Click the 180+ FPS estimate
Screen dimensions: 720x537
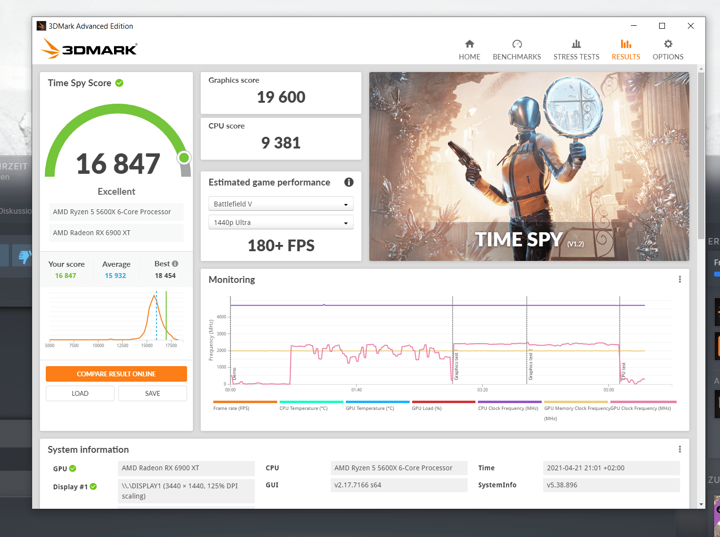pyautogui.click(x=281, y=246)
